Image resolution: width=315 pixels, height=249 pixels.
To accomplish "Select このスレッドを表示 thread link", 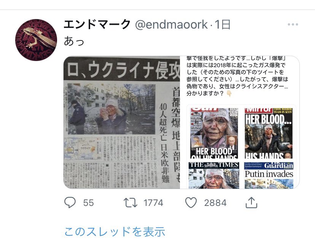I will 115,231.
